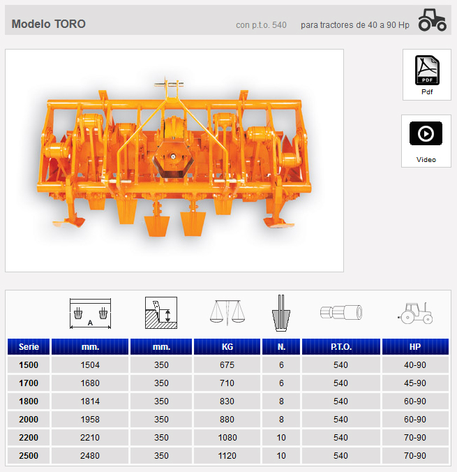This screenshot has height=472, width=457.
Task: Click weight value 880
Action: [x=227, y=420]
